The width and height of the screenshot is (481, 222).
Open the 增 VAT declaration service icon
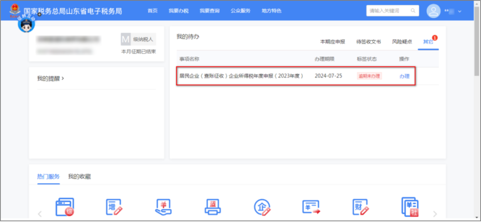[x=114, y=207]
